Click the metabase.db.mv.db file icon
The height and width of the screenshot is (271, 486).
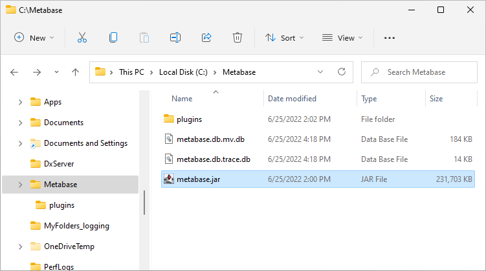169,139
